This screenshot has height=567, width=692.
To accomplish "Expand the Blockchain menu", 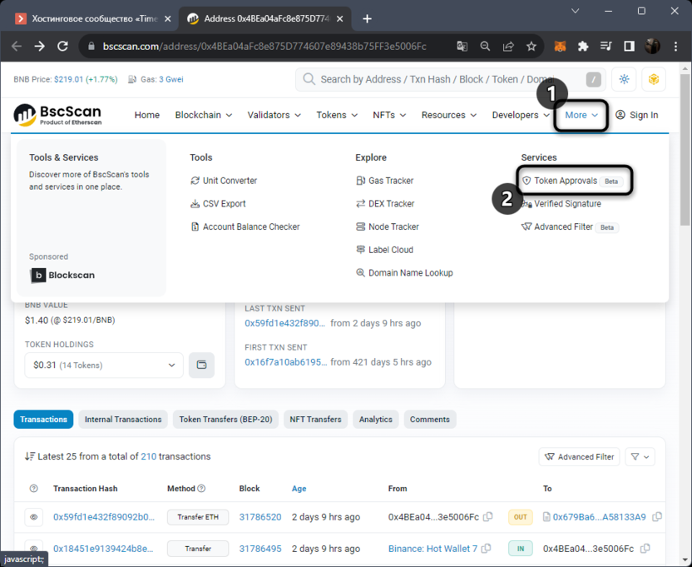I will [x=203, y=115].
